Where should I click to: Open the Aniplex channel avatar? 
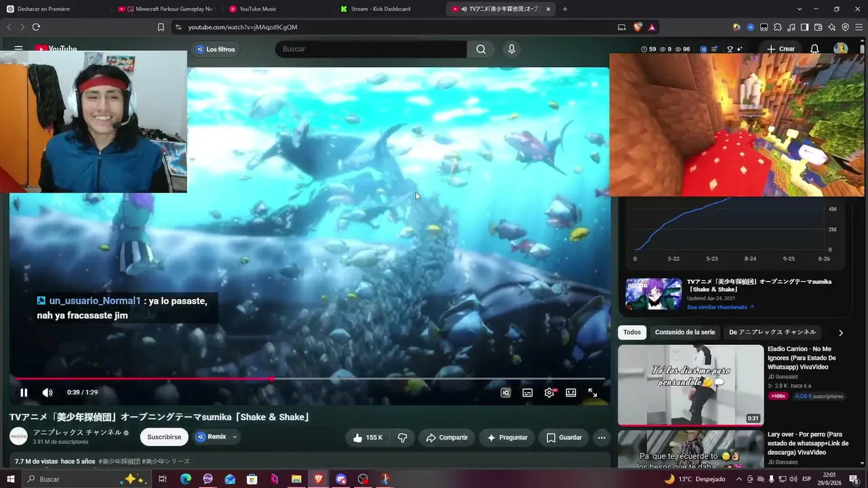[x=19, y=436]
